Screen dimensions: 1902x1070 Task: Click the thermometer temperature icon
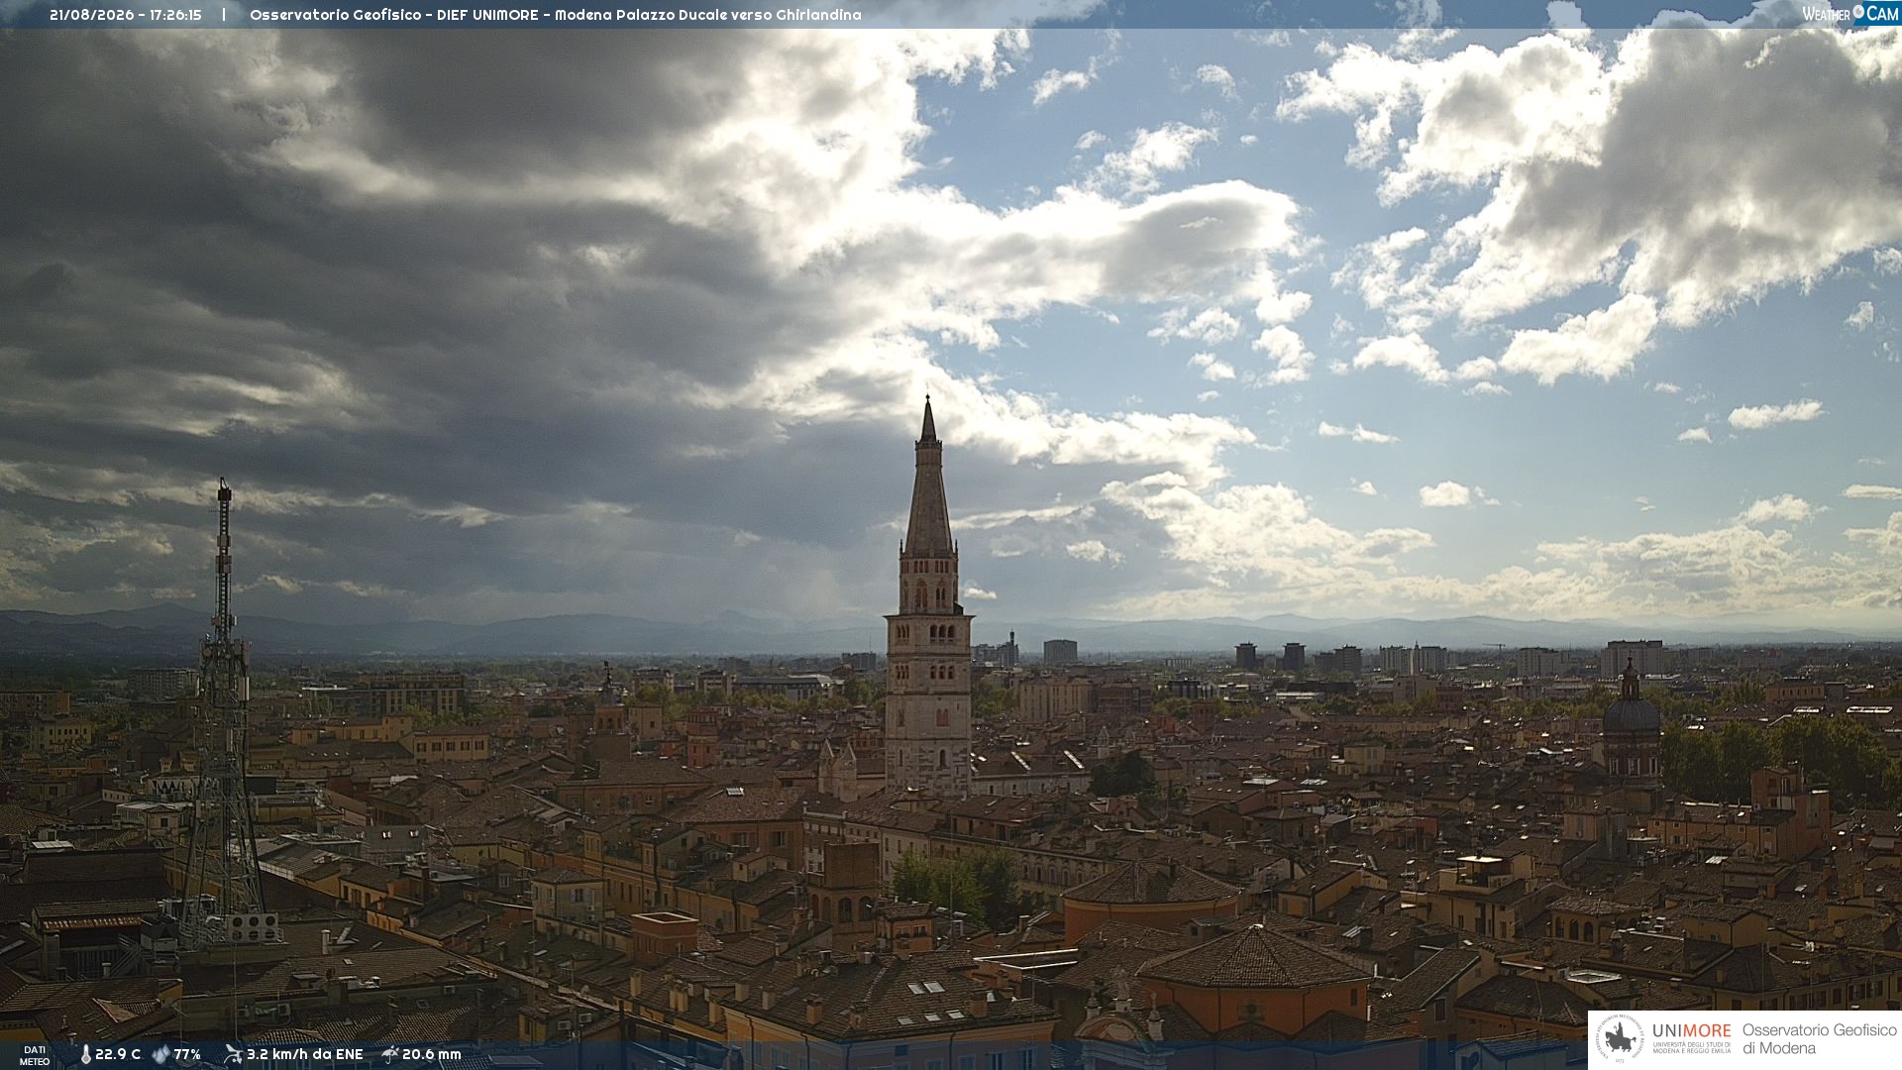tap(86, 1054)
